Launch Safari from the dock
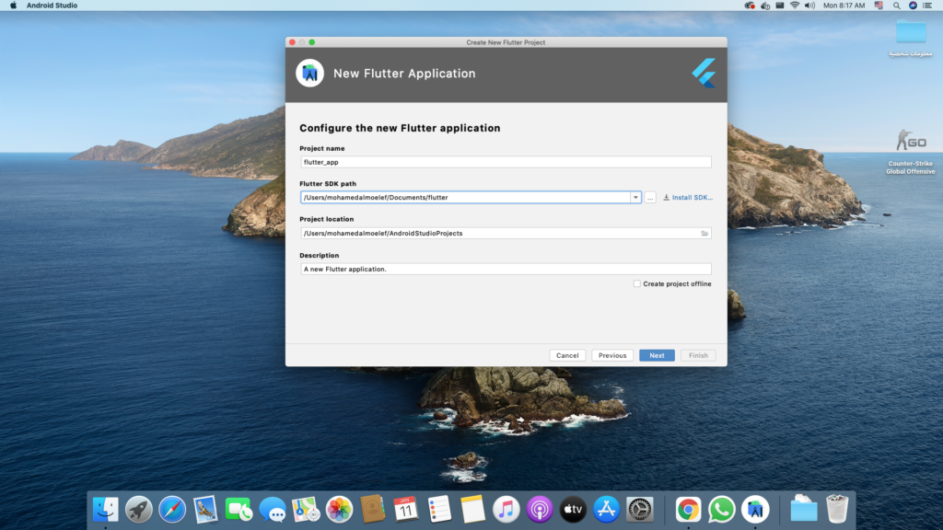 coord(172,510)
